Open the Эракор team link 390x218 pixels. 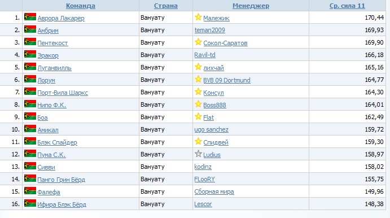click(48, 55)
